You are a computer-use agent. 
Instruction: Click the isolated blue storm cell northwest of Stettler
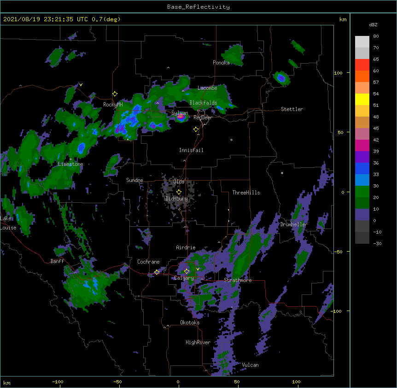pos(281,78)
